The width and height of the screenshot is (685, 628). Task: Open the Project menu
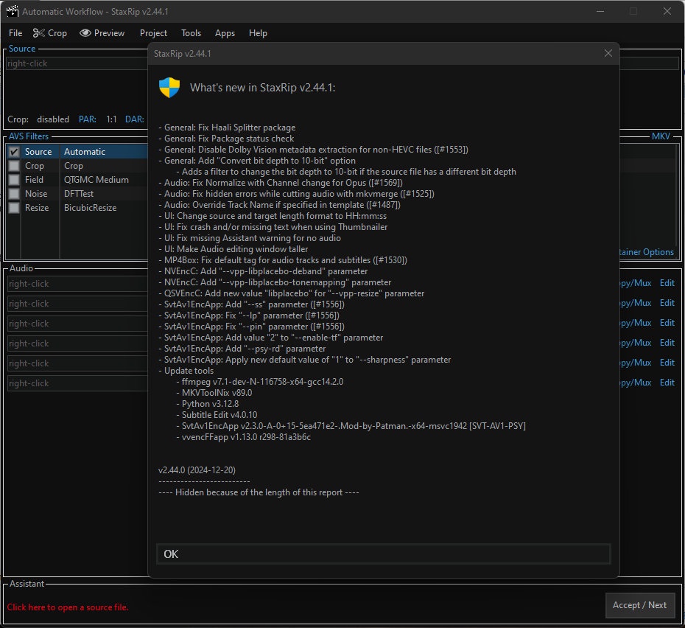[x=153, y=33]
